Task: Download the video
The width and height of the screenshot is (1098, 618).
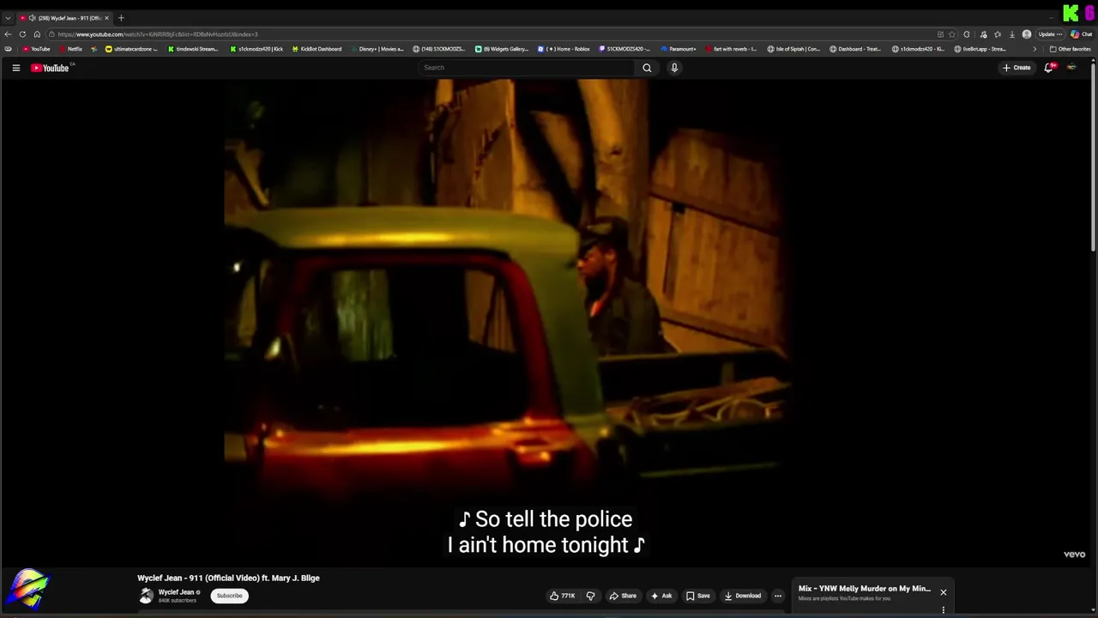Action: pos(743,596)
